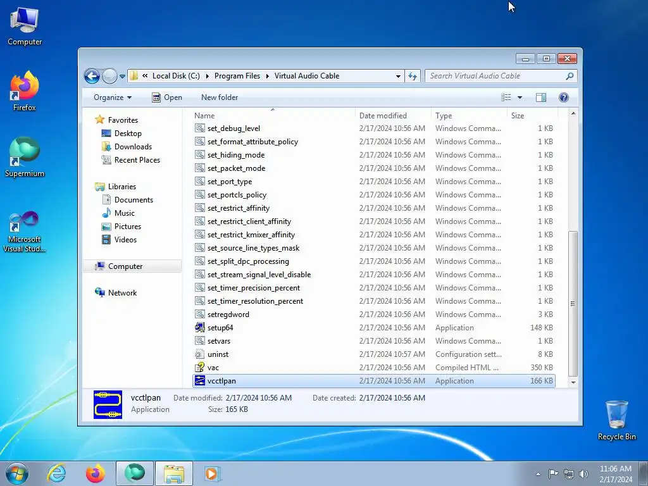Select setvars command file
The height and width of the screenshot is (486, 648).
click(374, 341)
